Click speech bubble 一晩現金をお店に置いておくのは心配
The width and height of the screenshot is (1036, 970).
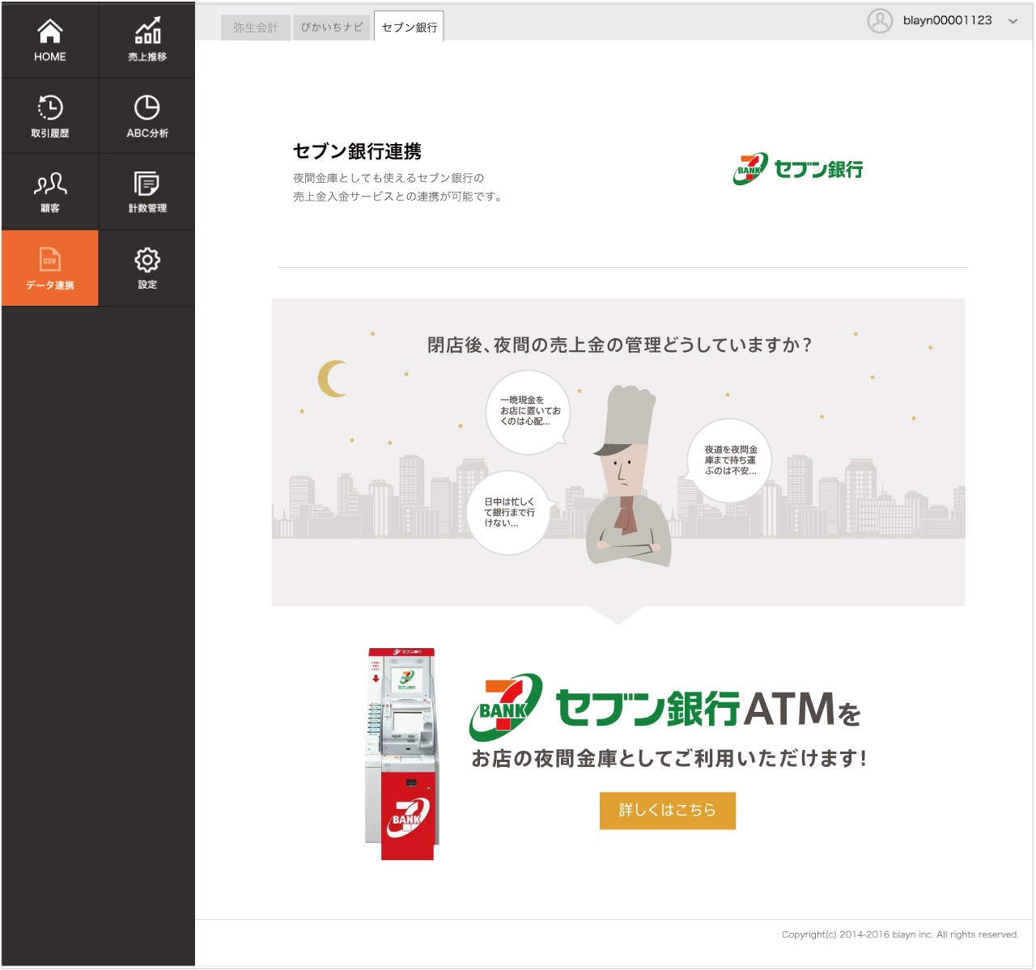click(x=529, y=411)
